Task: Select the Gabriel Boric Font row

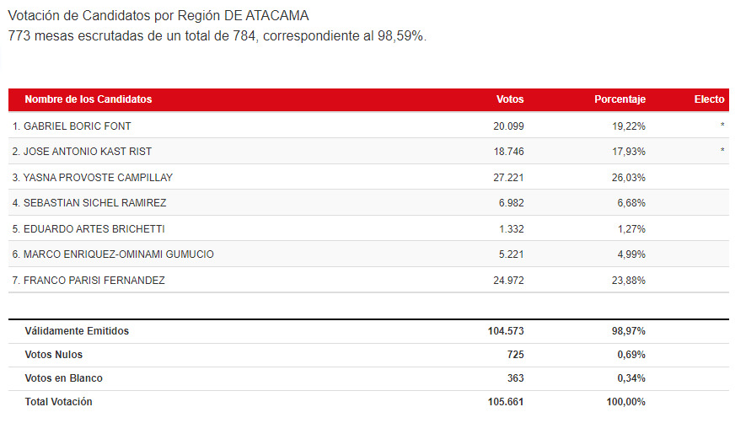Action: click(368, 126)
